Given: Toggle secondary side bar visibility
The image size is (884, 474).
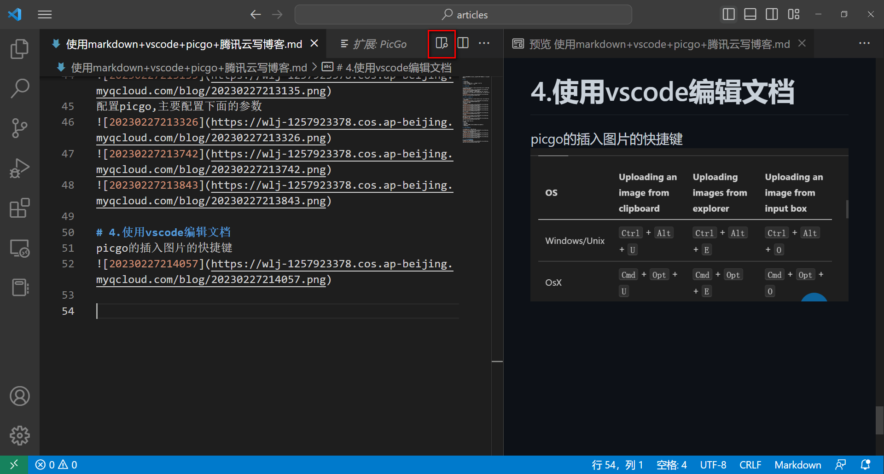Looking at the screenshot, I should click(x=772, y=14).
